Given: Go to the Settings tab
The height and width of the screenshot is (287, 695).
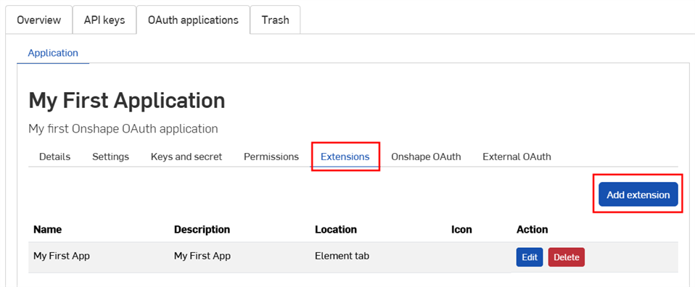Looking at the screenshot, I should [x=111, y=157].
